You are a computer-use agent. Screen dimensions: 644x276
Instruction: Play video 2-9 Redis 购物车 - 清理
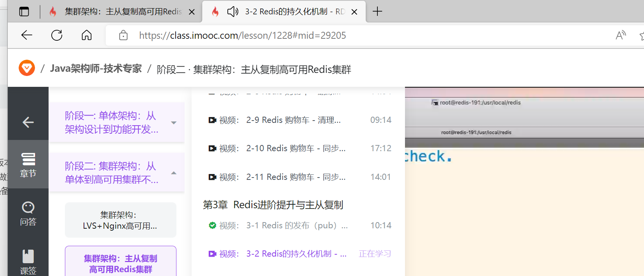pos(299,120)
